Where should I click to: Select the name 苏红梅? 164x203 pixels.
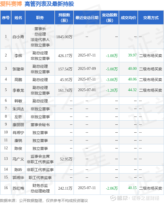tap(18, 188)
